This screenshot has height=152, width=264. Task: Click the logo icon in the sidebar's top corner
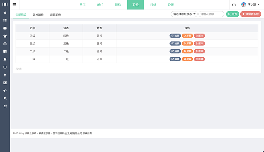pos(5,4)
